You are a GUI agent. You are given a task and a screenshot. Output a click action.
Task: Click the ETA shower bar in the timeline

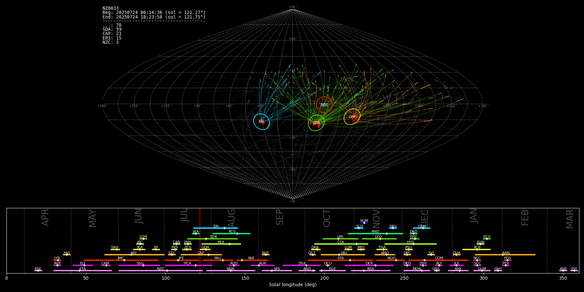pos(83,271)
